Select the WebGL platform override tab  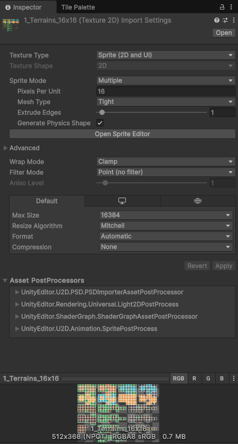(198, 201)
